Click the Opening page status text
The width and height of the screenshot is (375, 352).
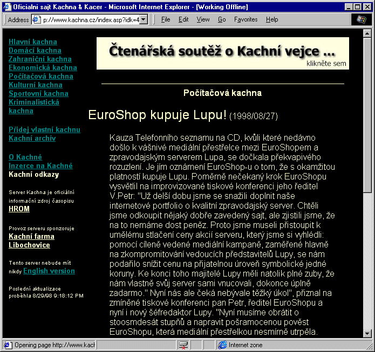click(55, 345)
